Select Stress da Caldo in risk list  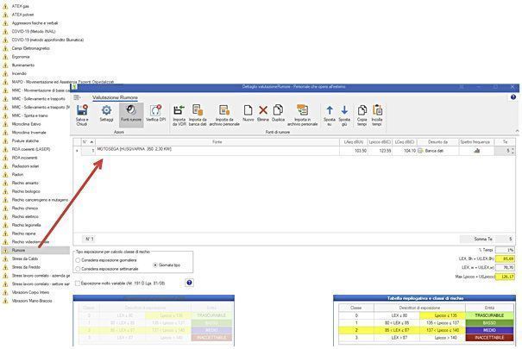[26, 259]
